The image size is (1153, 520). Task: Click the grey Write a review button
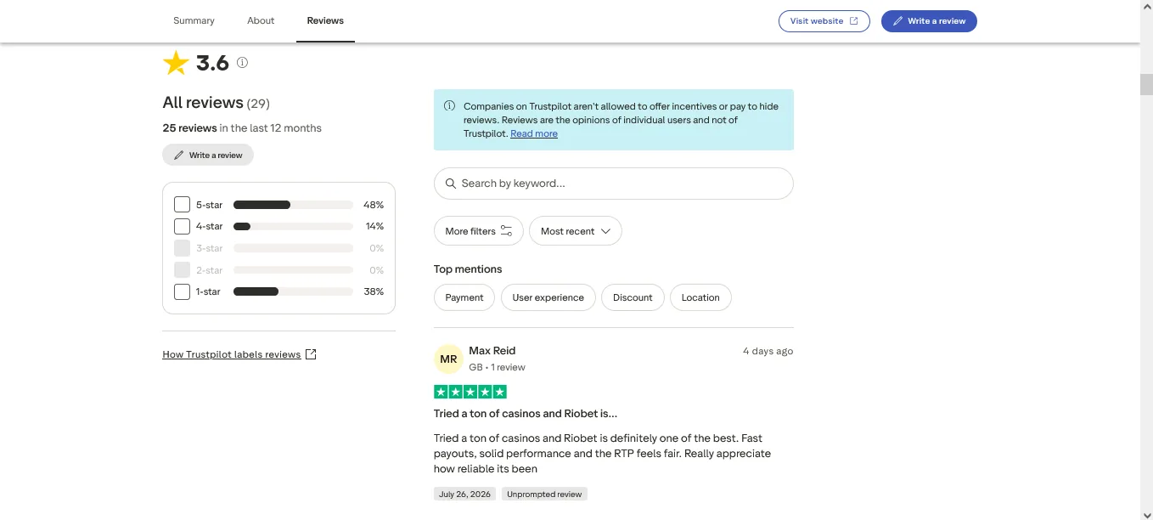208,155
